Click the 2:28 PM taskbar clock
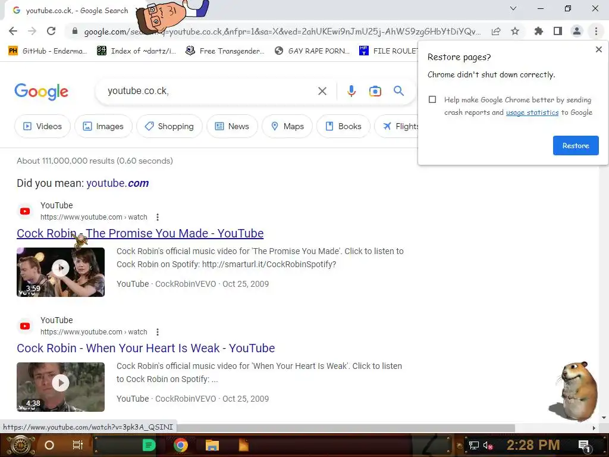Screen dimensions: 609x457 [x=533, y=445]
